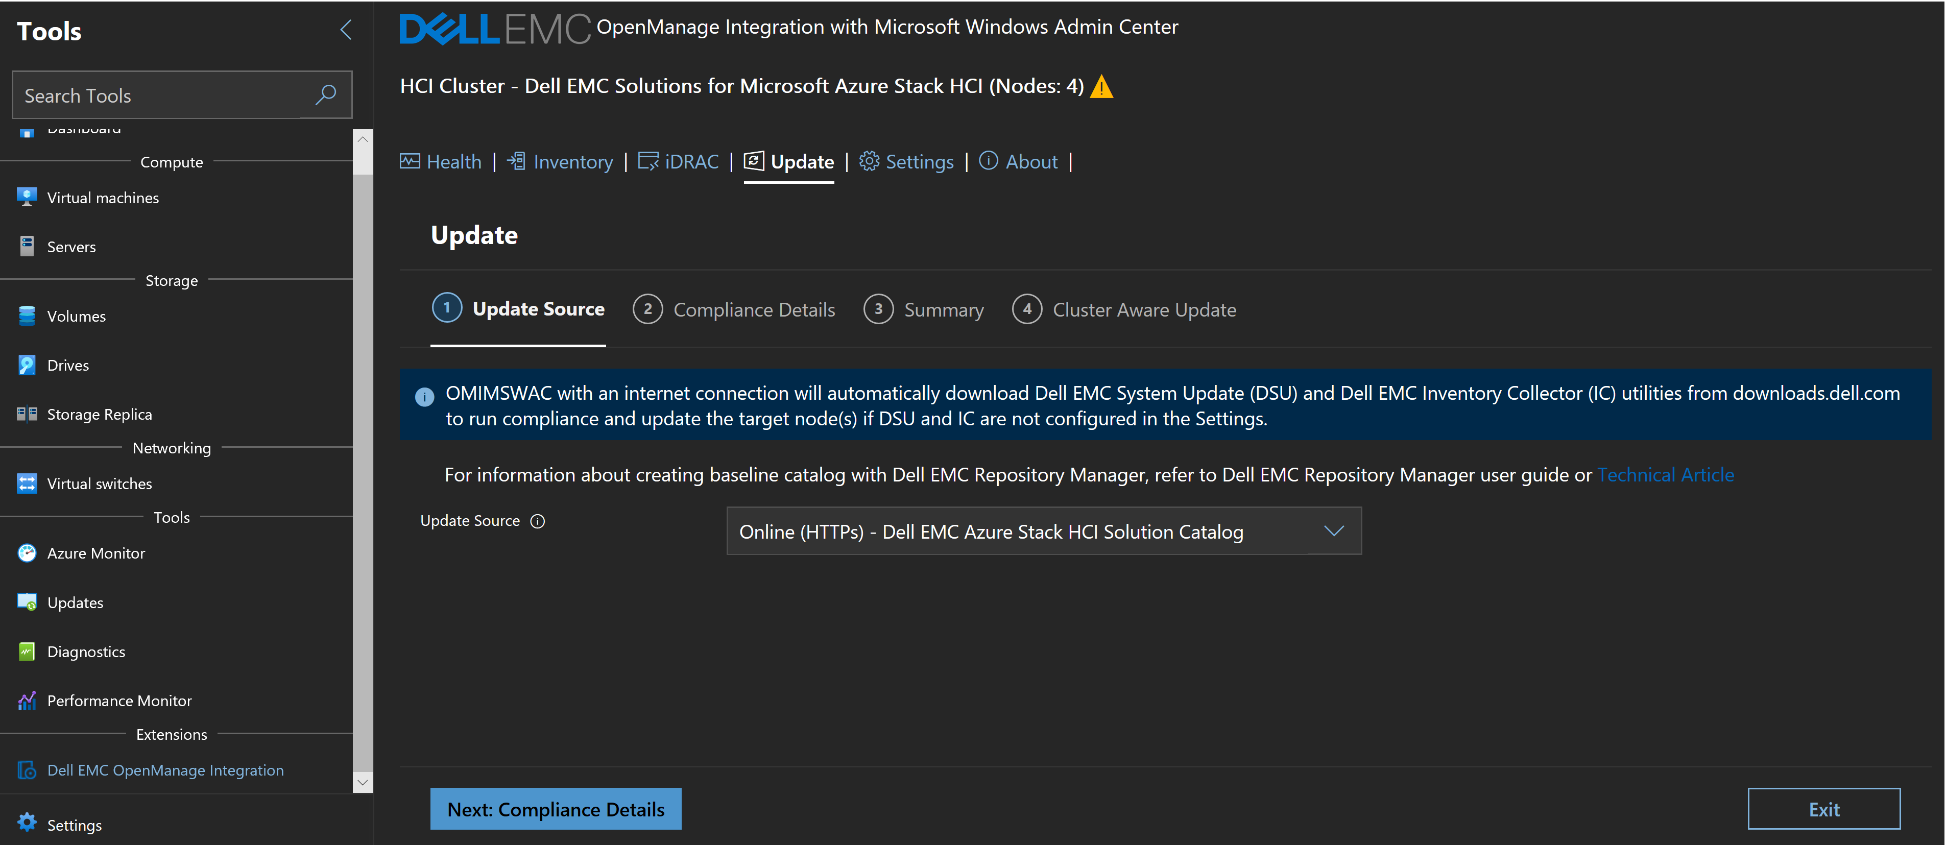This screenshot has height=845, width=1946.
Task: Click the Health tab heartbeat icon
Action: click(x=410, y=161)
